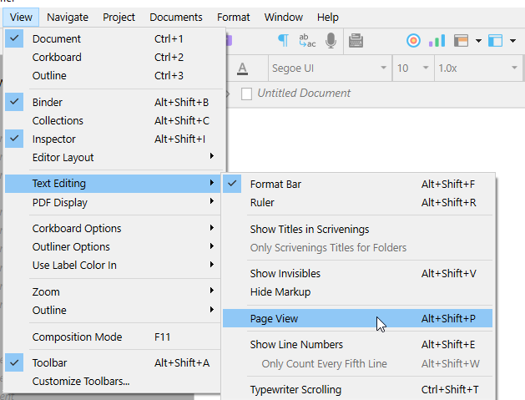The image size is (525, 400).
Task: Toggle checked Document view mode entry
Action: tap(114, 39)
